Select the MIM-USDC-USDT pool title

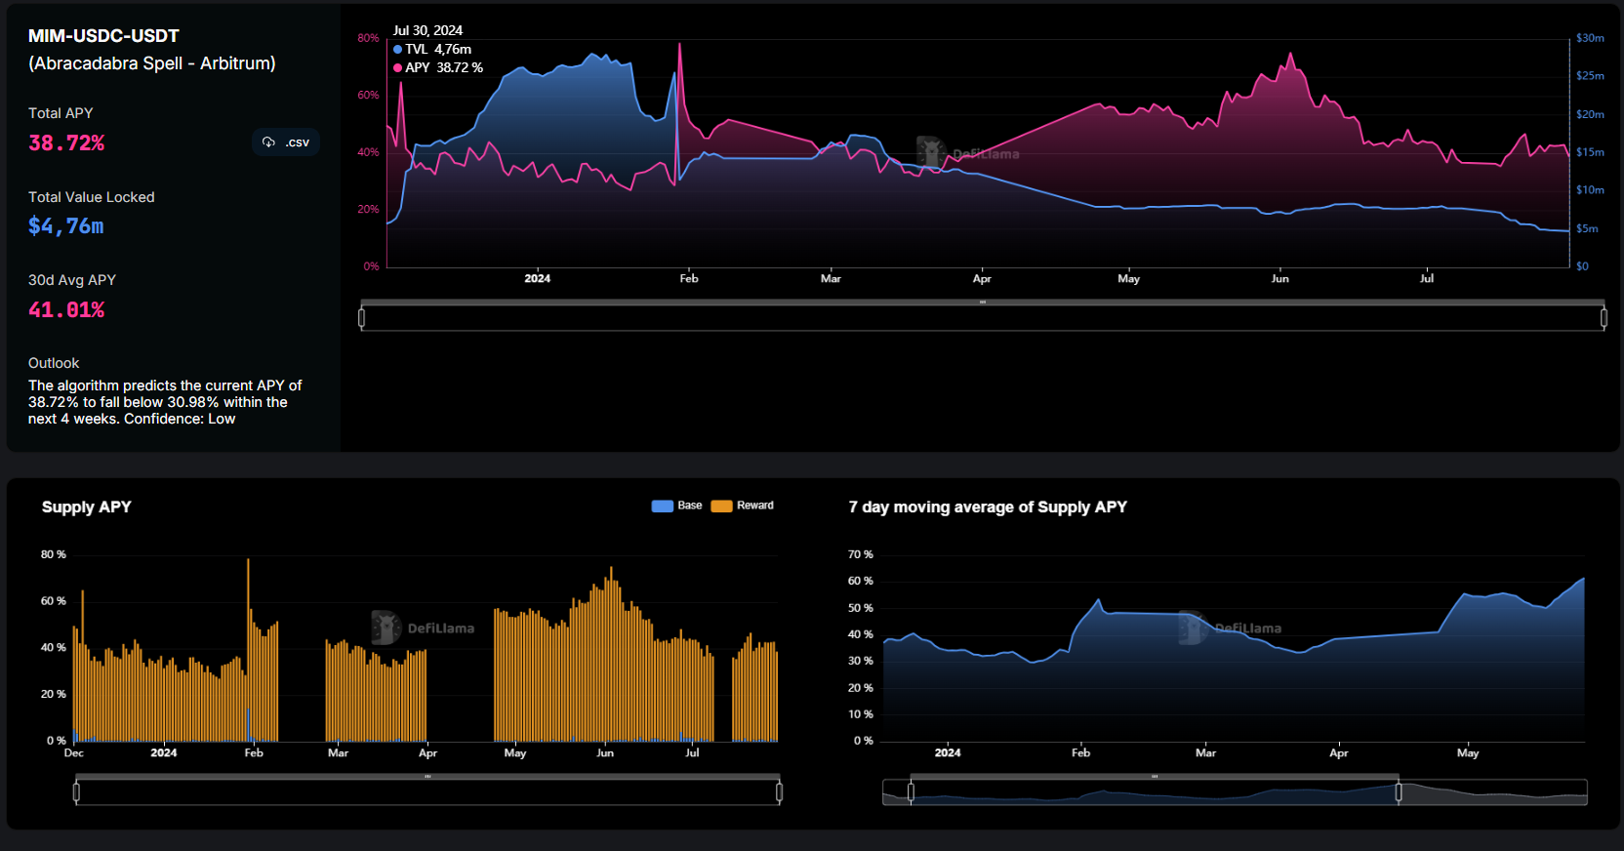pos(103,36)
